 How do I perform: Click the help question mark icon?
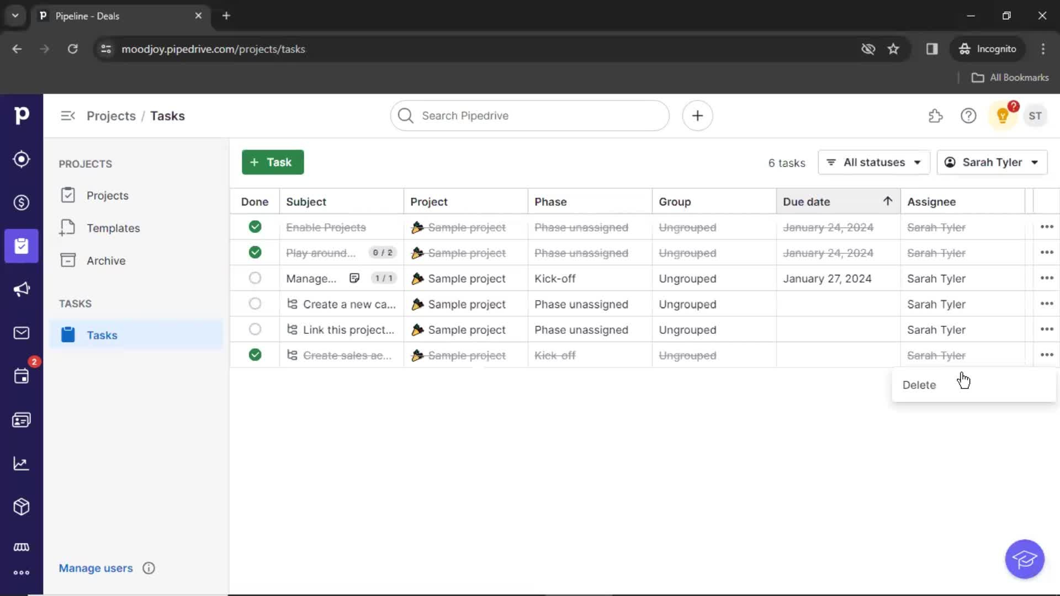[x=969, y=116]
